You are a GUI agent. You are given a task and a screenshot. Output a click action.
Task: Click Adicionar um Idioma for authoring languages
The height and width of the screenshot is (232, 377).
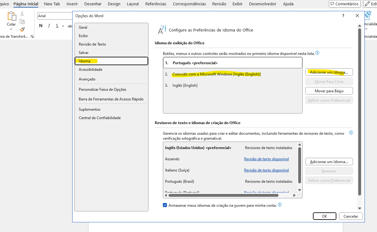[x=329, y=162]
